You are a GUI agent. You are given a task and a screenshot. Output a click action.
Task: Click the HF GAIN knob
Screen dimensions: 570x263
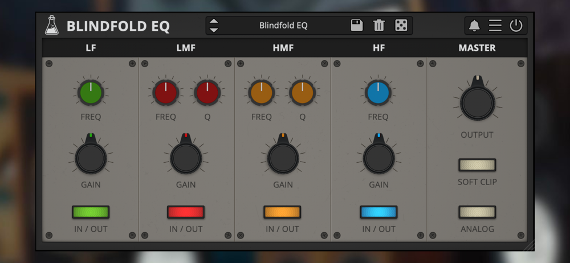(x=379, y=157)
